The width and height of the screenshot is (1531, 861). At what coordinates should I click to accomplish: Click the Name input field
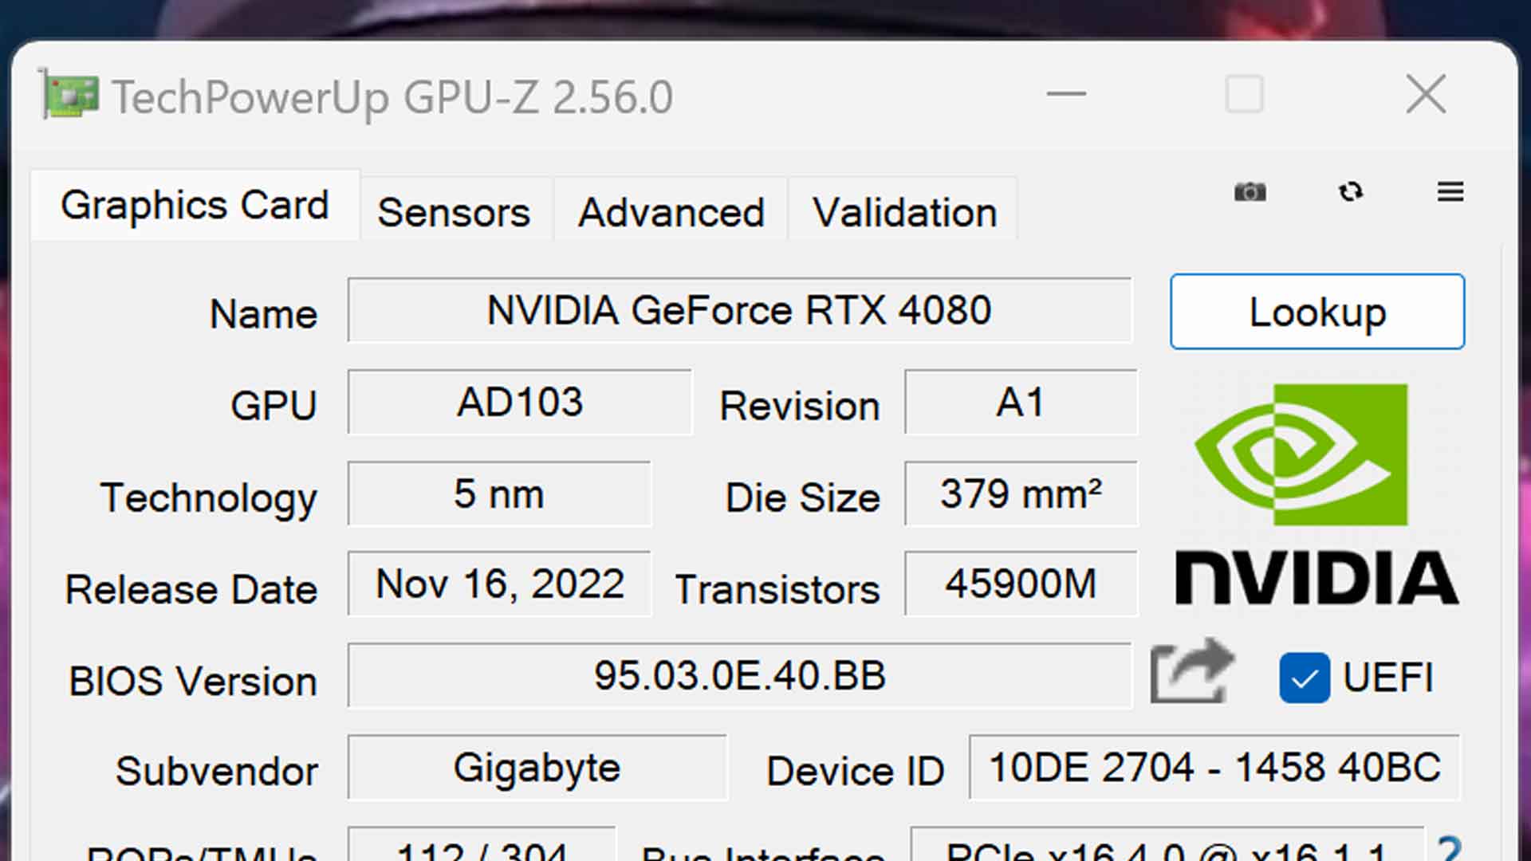[736, 311]
